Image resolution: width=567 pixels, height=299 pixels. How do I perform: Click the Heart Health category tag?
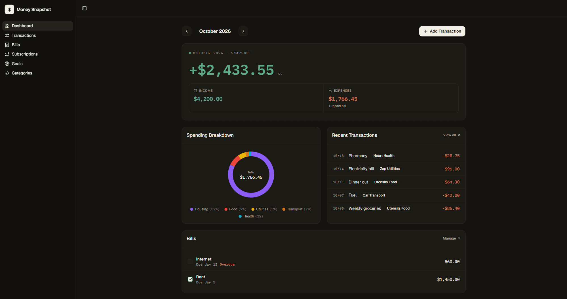[x=384, y=156]
